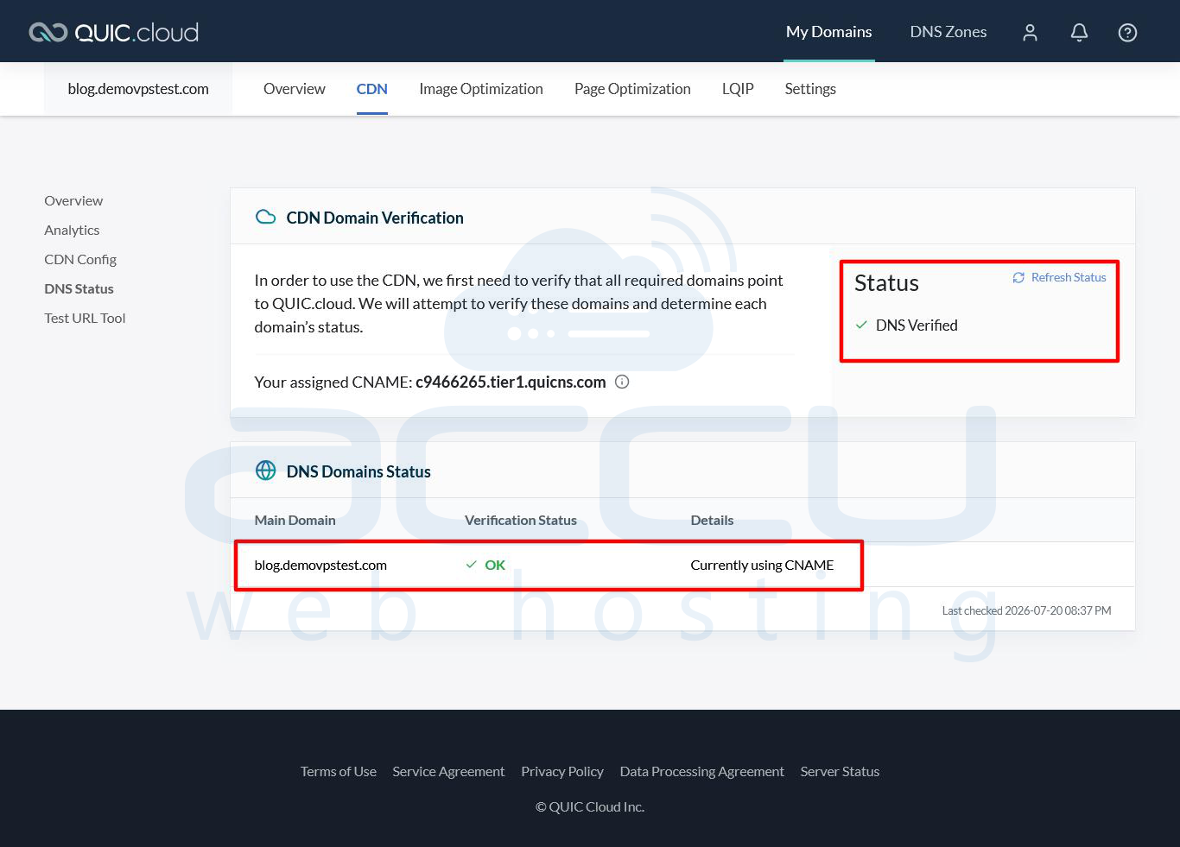
Task: Open the Image Optimization tab
Action: click(x=481, y=89)
